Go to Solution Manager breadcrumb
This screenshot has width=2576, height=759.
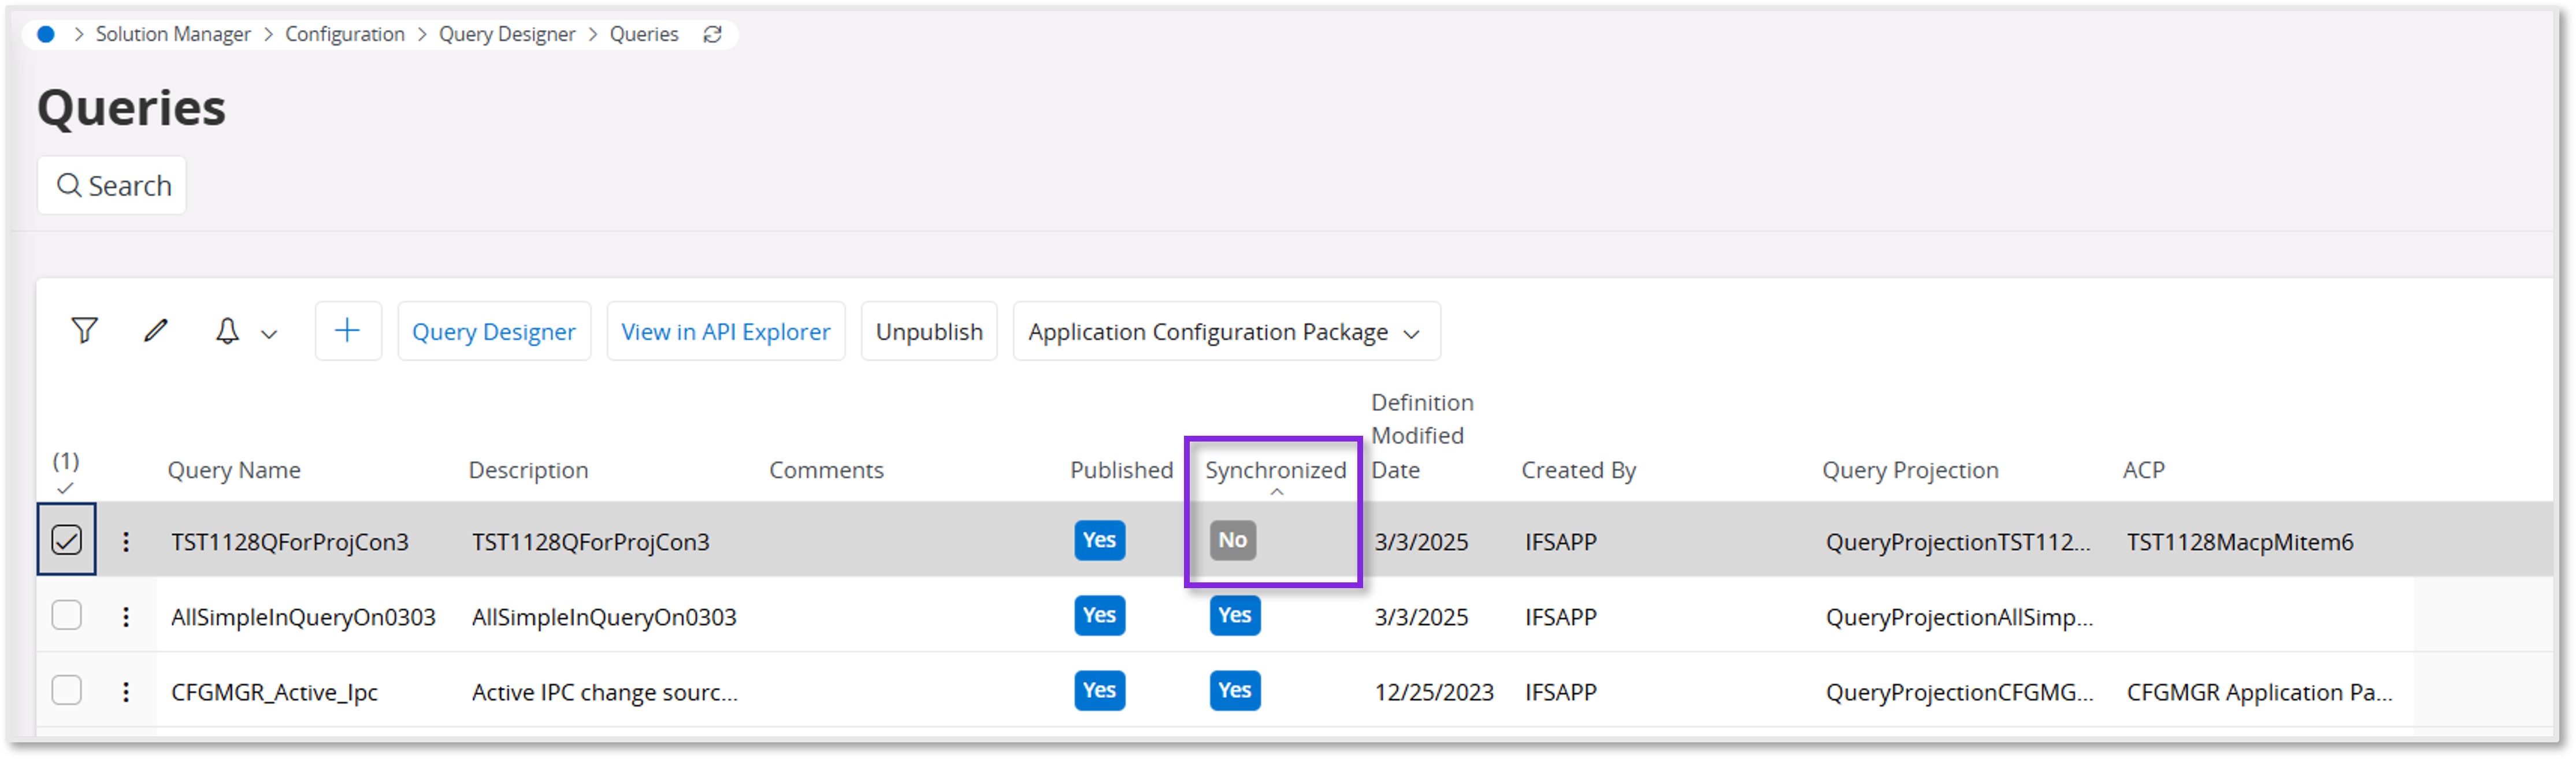click(x=173, y=35)
